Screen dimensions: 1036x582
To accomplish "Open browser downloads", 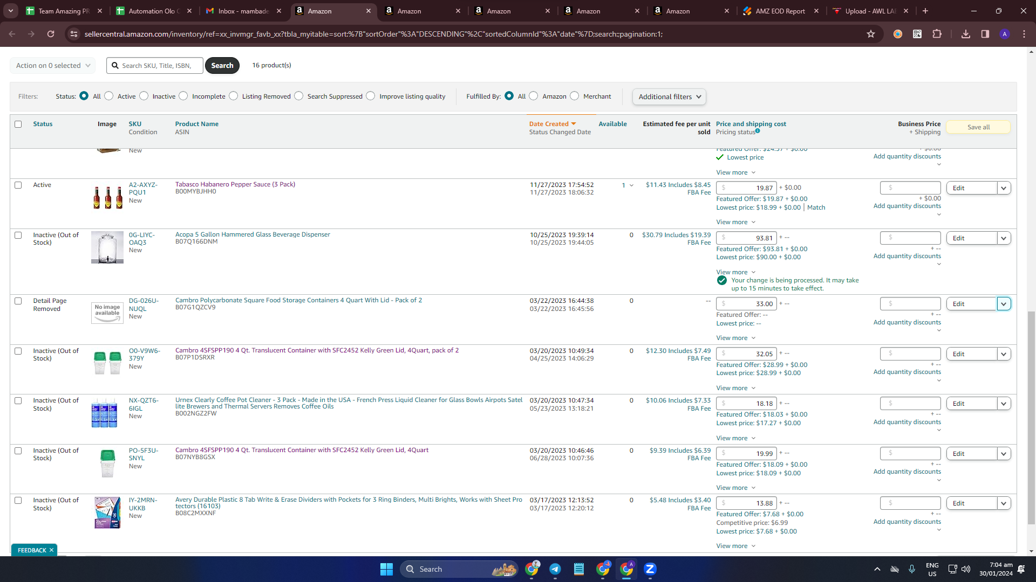I will 966,34.
